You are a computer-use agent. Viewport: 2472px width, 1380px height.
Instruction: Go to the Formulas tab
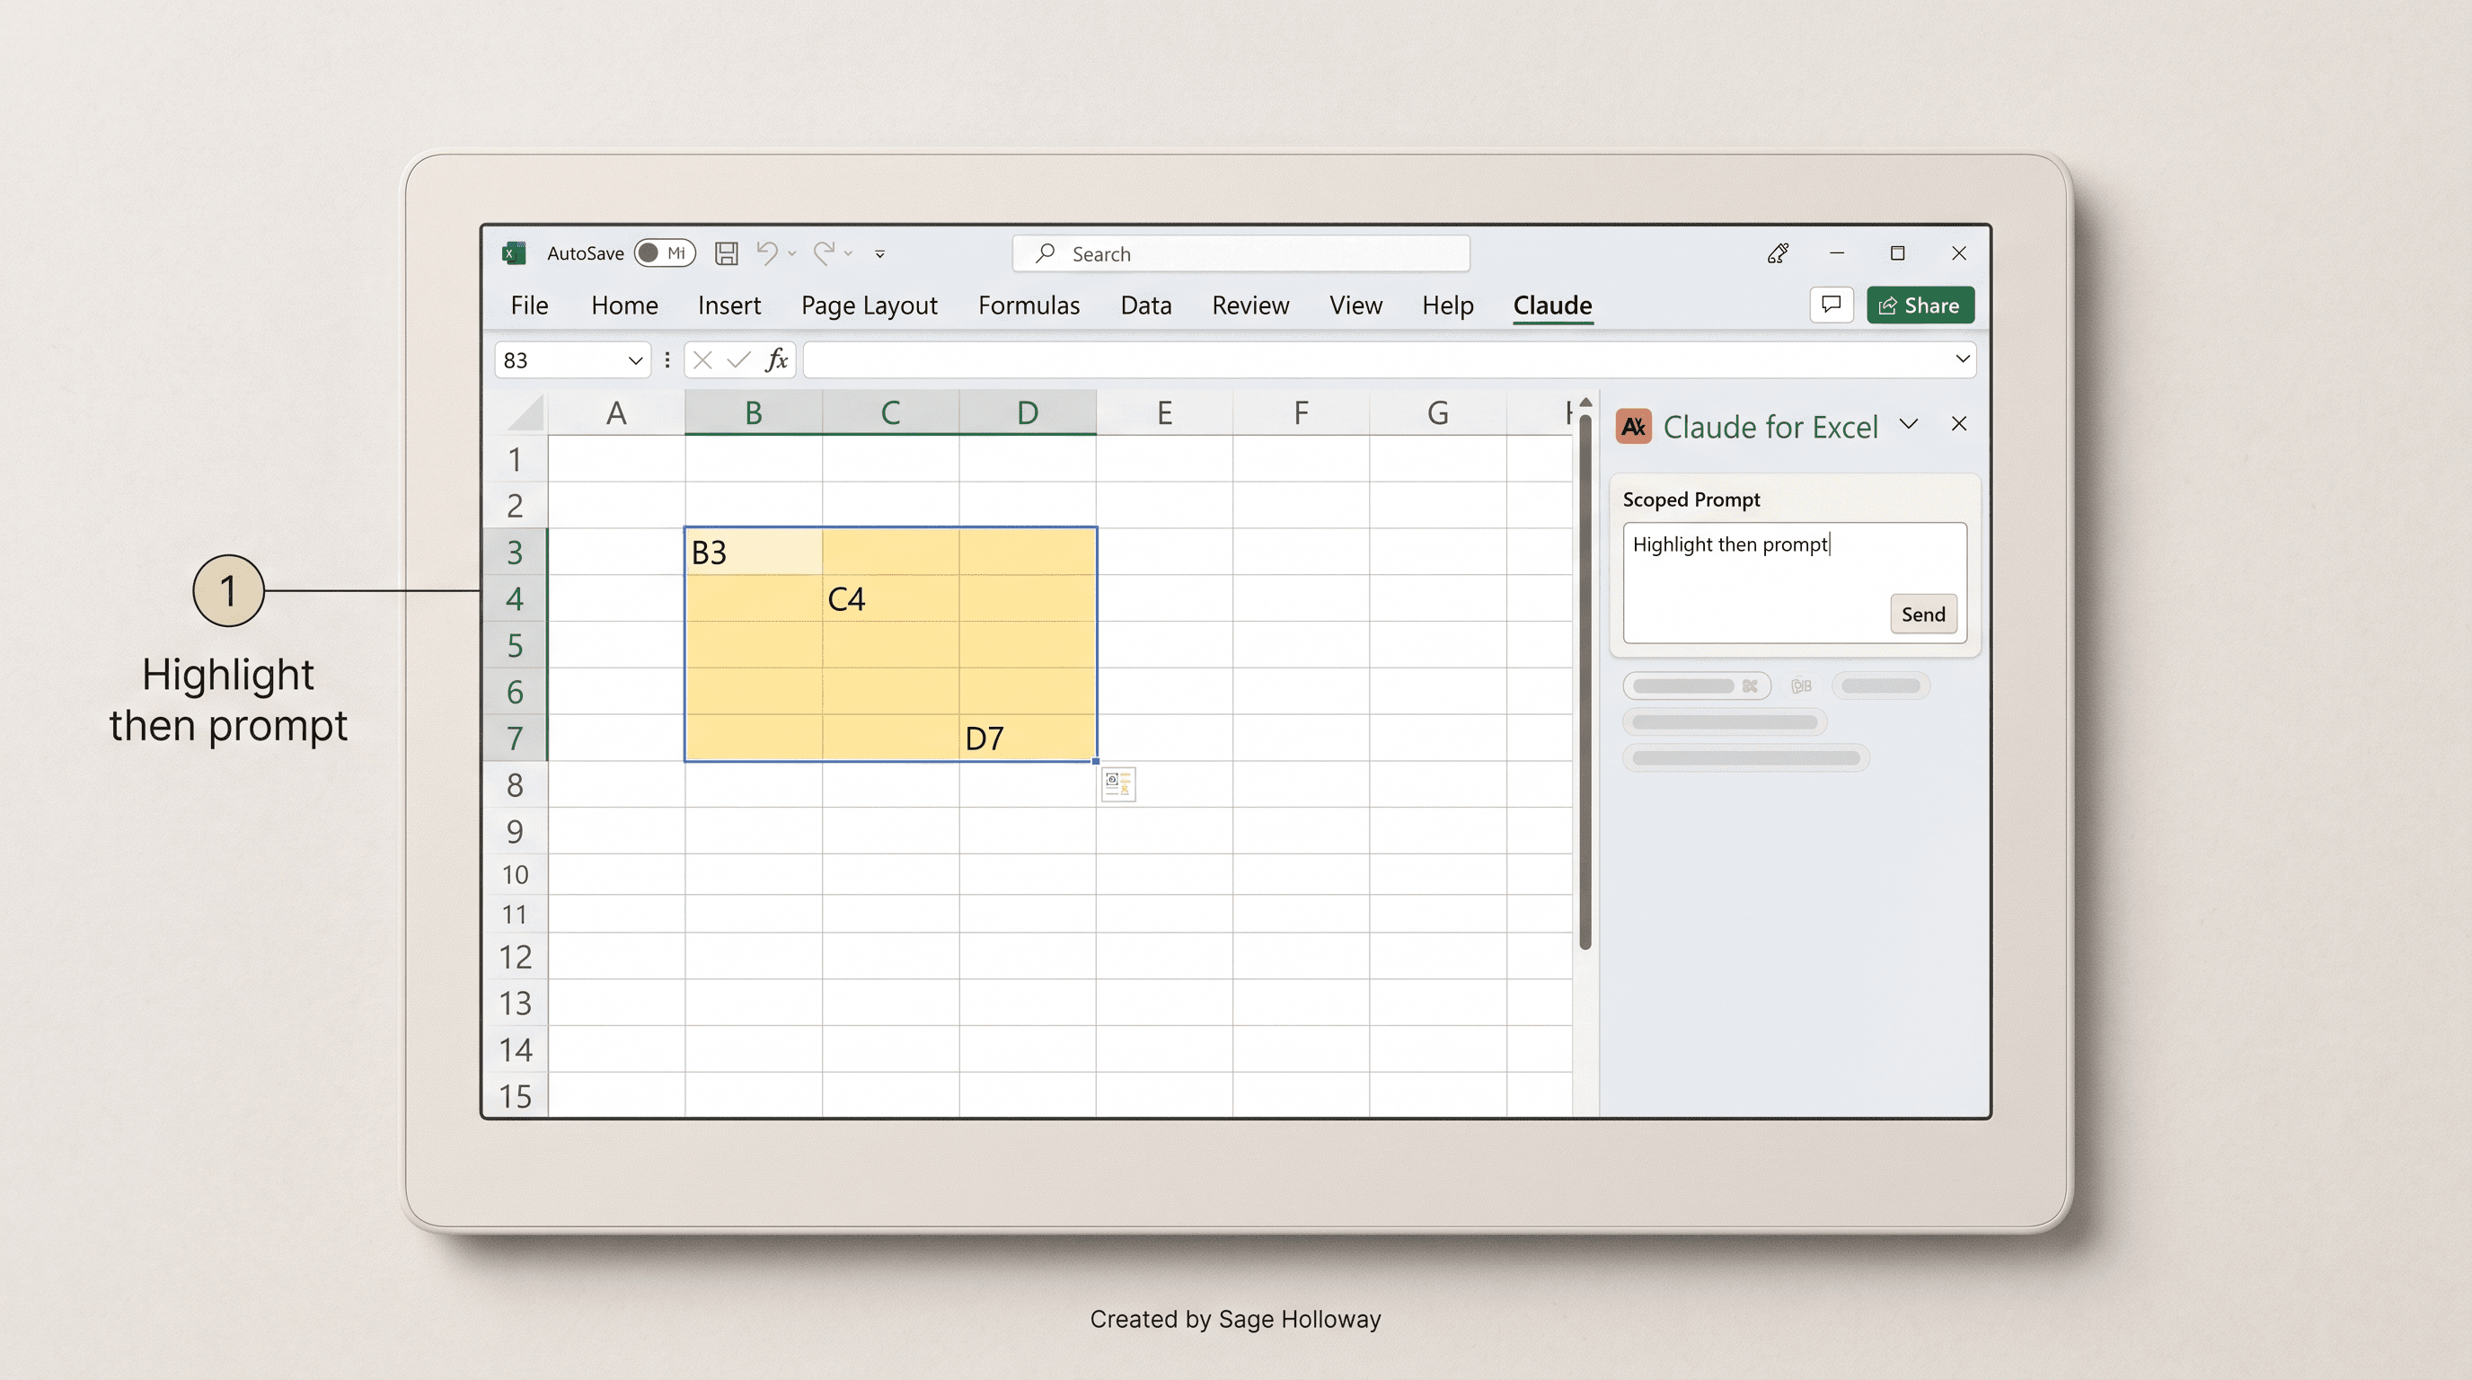1029,305
